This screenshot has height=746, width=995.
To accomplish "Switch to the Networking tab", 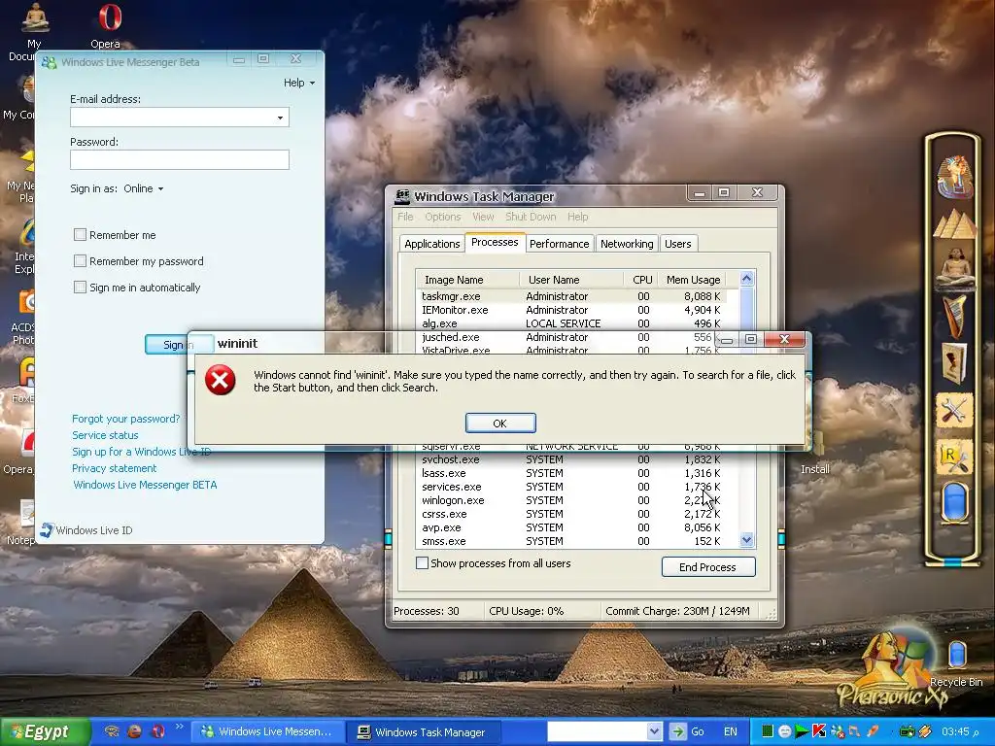I will point(627,244).
